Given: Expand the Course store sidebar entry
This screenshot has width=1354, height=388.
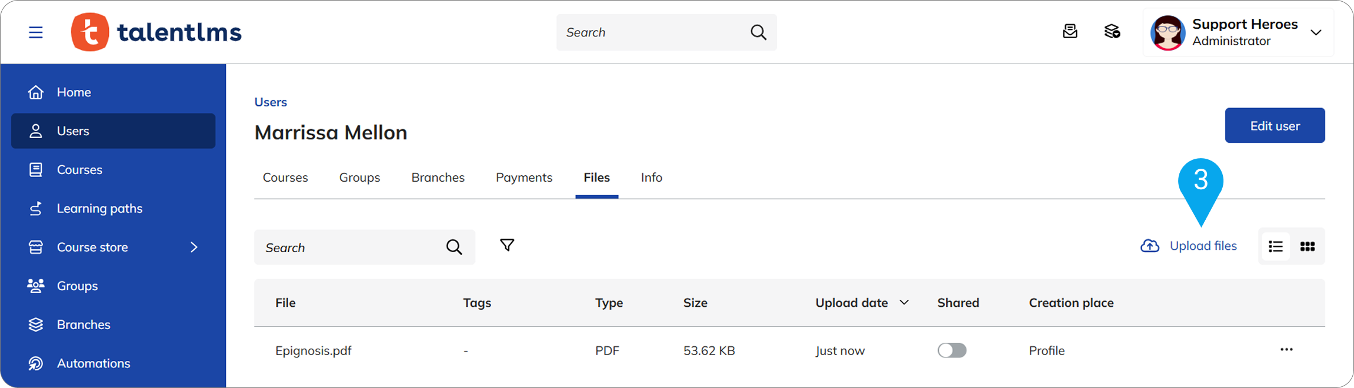Looking at the screenshot, I should click(194, 247).
